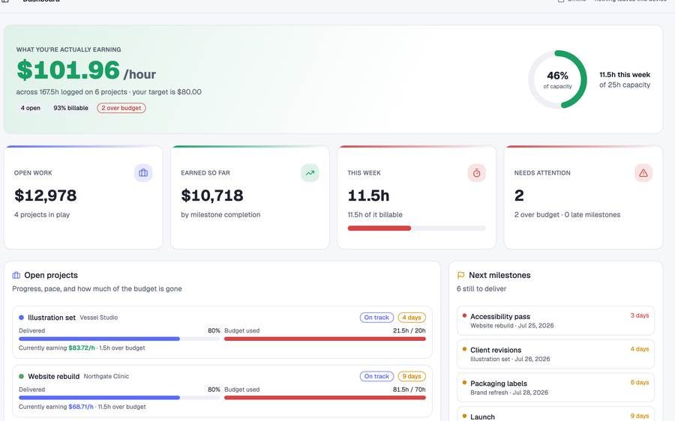Click 'WHAT YOU'RE ACTUALLY EARNING' label
675x421 pixels.
coord(68,49)
